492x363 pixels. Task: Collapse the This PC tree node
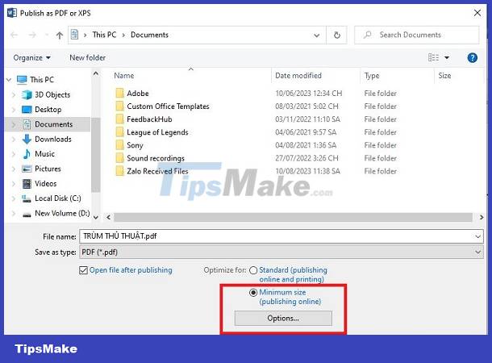point(9,80)
